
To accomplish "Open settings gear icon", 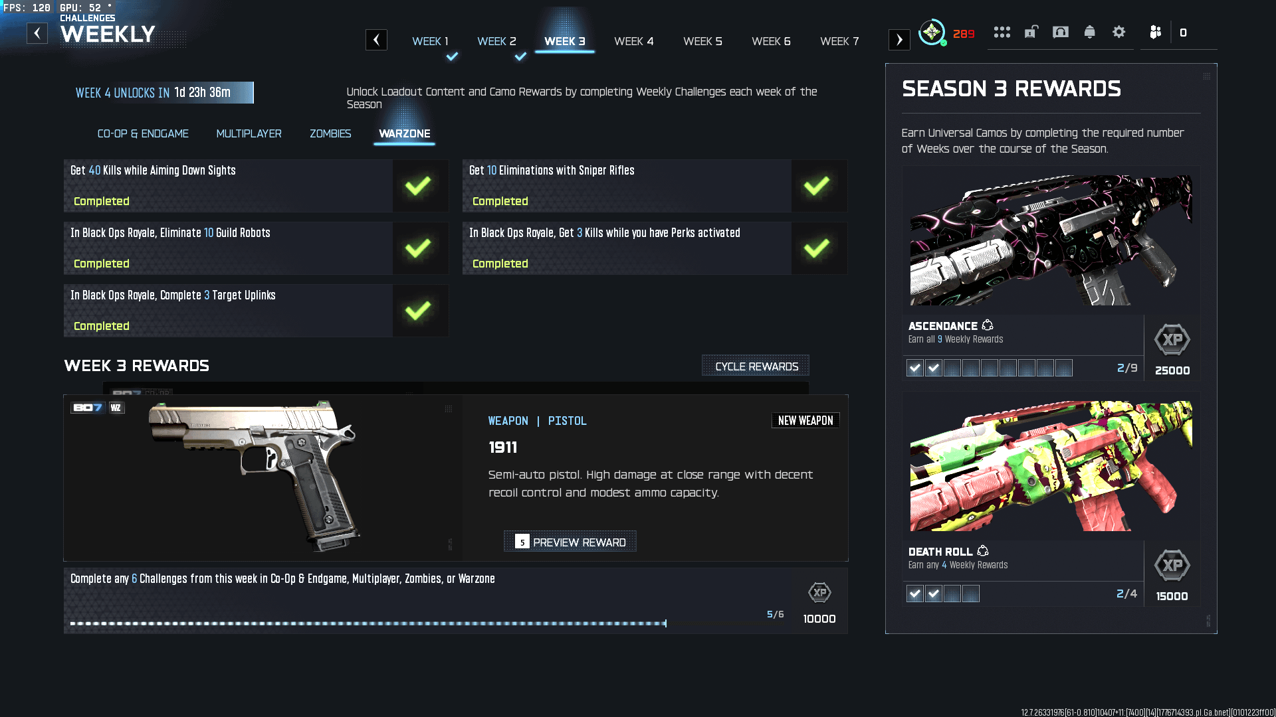I will click(1118, 33).
